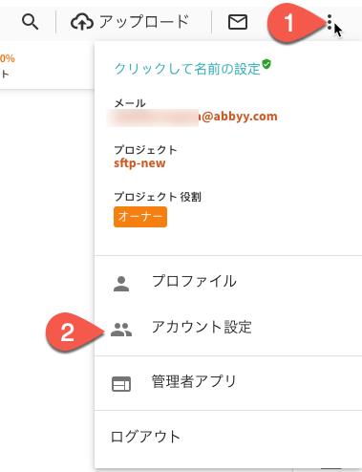Open the mail envelope icon

tap(238, 22)
